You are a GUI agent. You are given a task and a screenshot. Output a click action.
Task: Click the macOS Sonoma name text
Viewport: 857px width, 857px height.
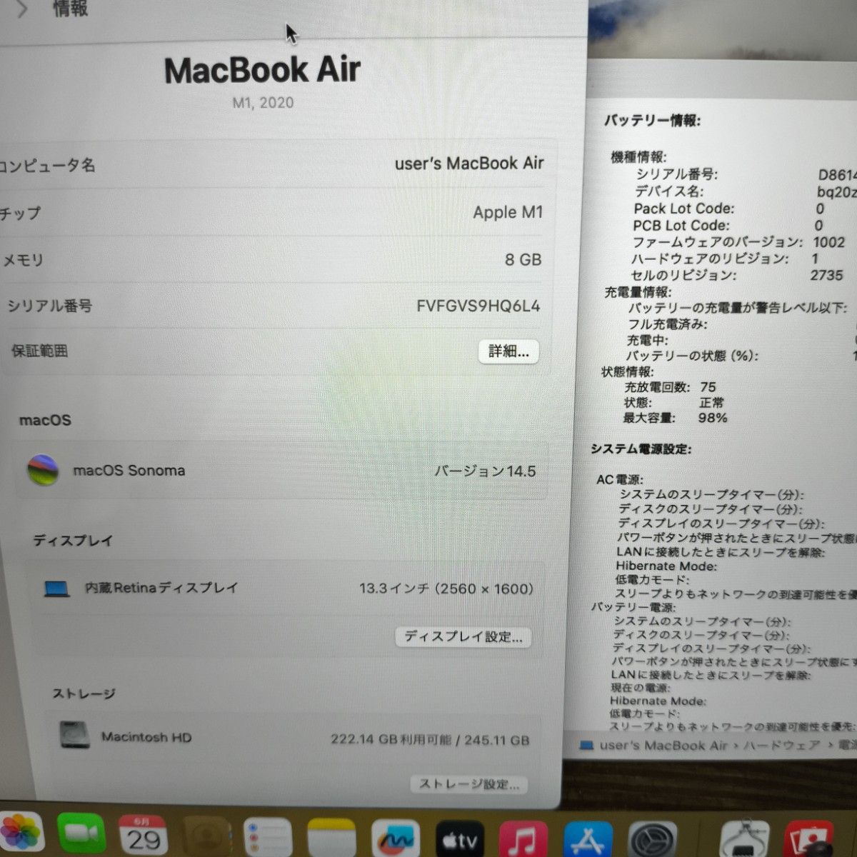(129, 471)
